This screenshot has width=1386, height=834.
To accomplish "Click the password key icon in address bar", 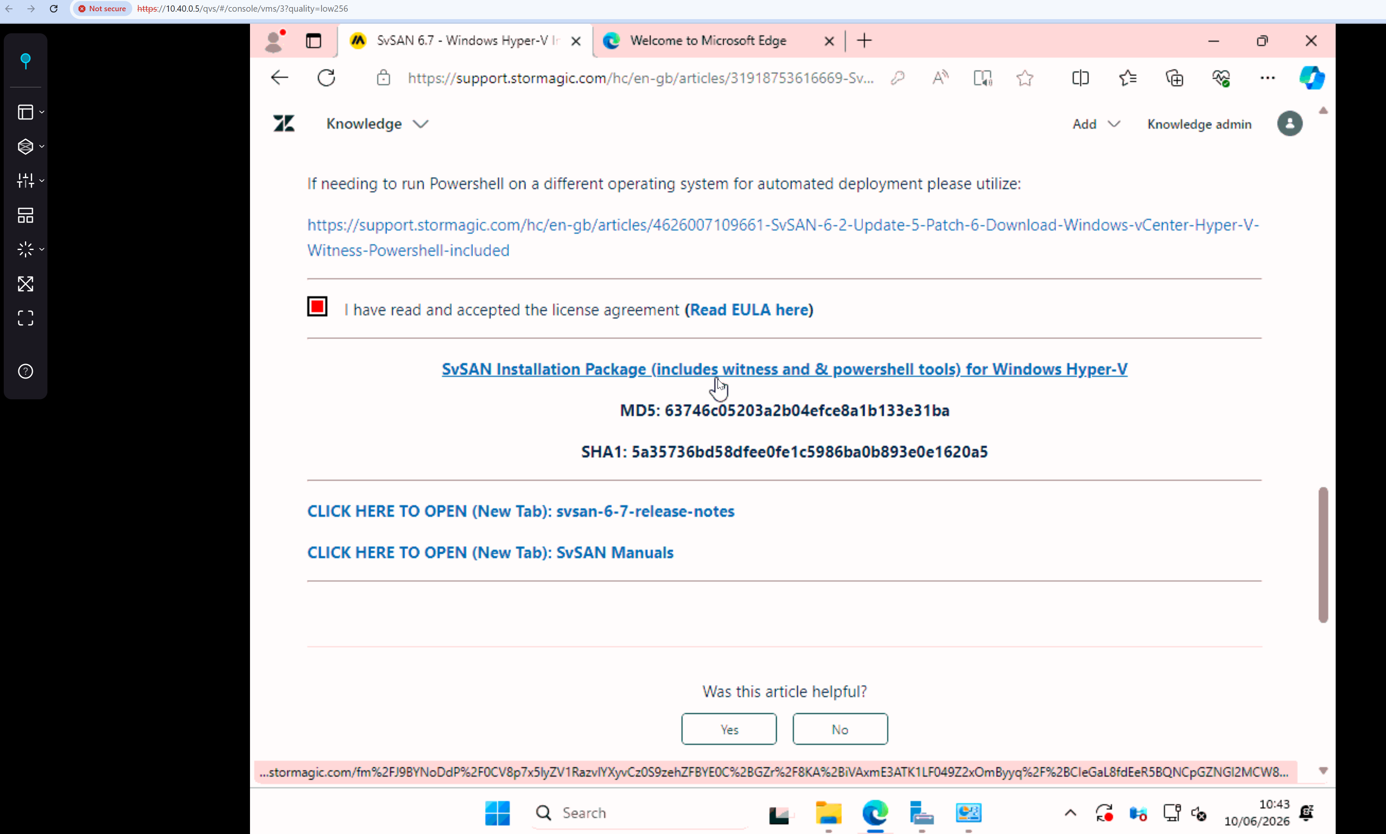I will click(898, 77).
